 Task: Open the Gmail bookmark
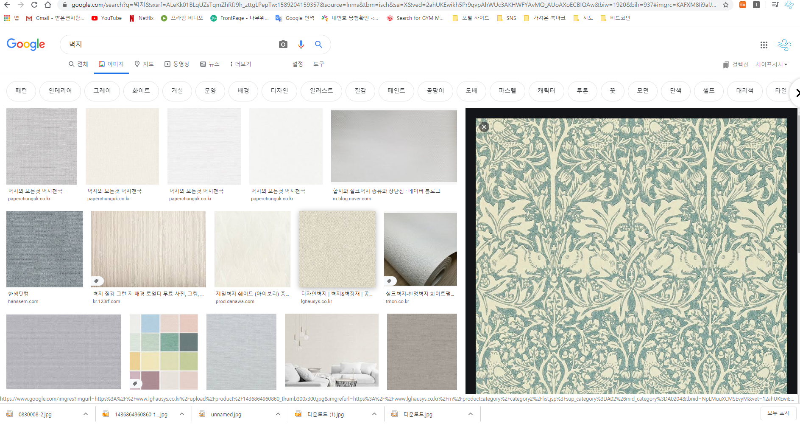[55, 18]
